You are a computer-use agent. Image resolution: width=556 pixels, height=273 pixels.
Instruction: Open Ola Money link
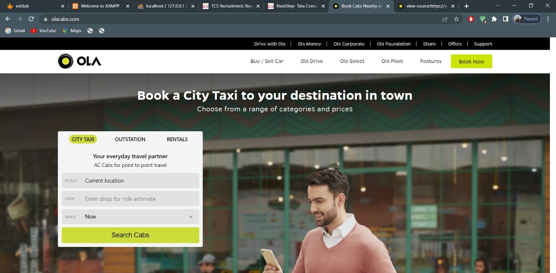click(309, 44)
